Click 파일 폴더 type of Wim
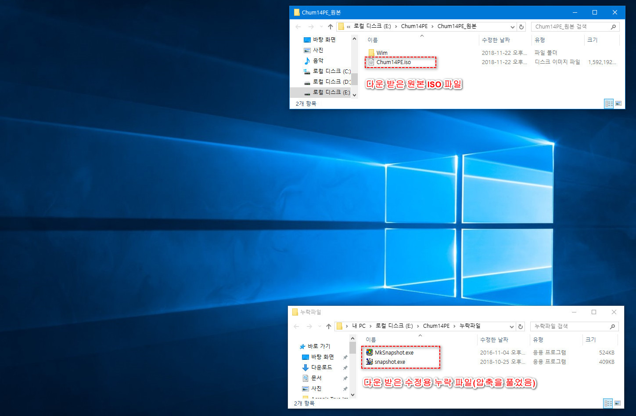 [546, 53]
